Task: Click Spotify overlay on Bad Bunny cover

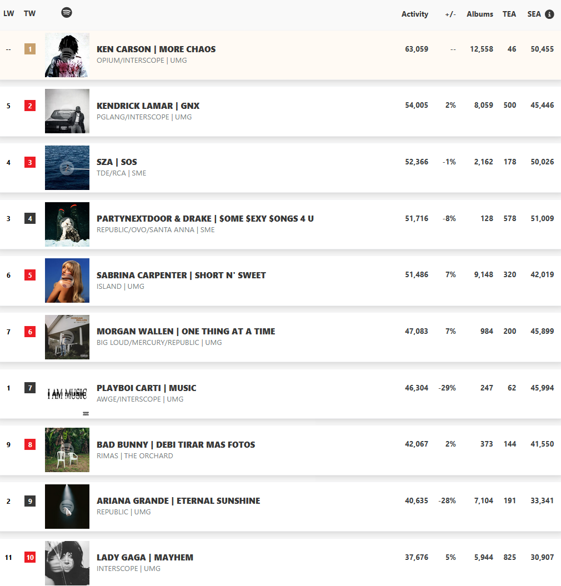Action: [x=67, y=450]
